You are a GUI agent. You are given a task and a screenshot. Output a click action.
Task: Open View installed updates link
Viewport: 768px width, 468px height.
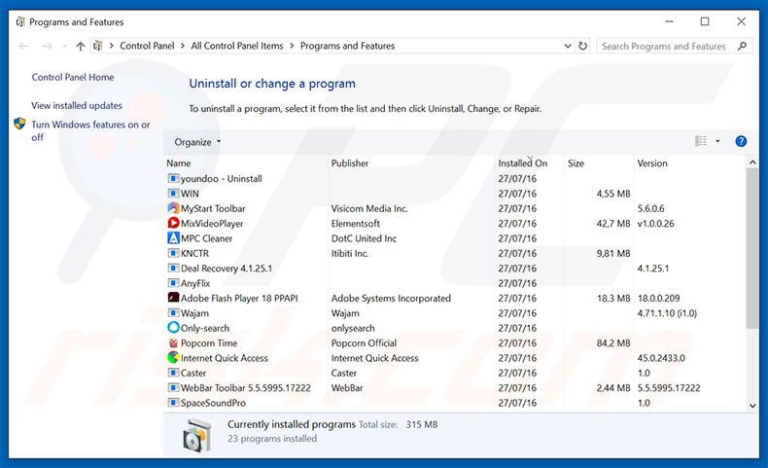77,105
